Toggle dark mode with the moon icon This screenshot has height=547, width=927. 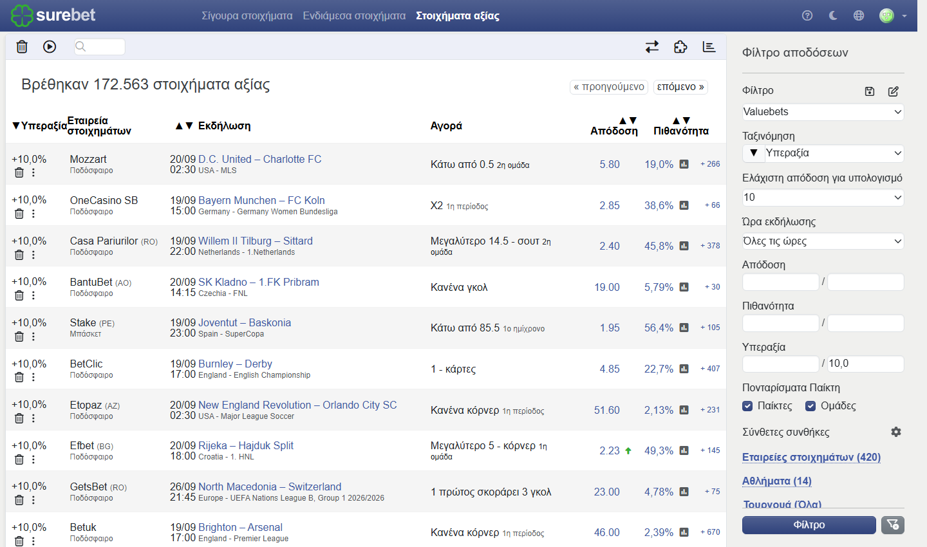point(833,15)
